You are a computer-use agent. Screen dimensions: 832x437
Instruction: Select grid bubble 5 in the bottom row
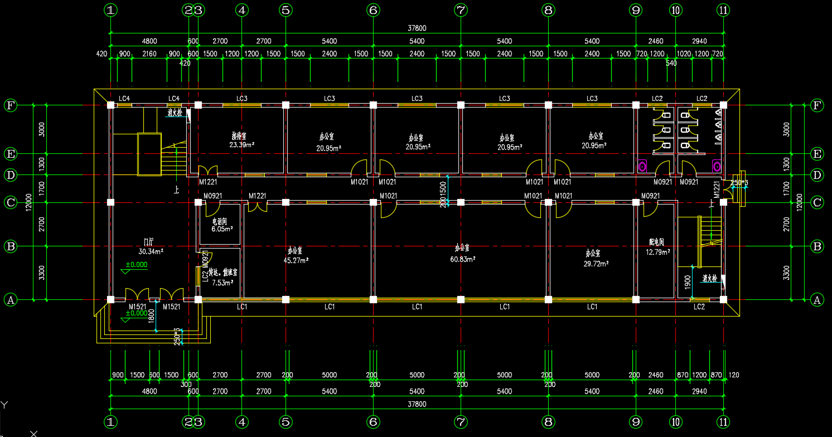pos(286,423)
